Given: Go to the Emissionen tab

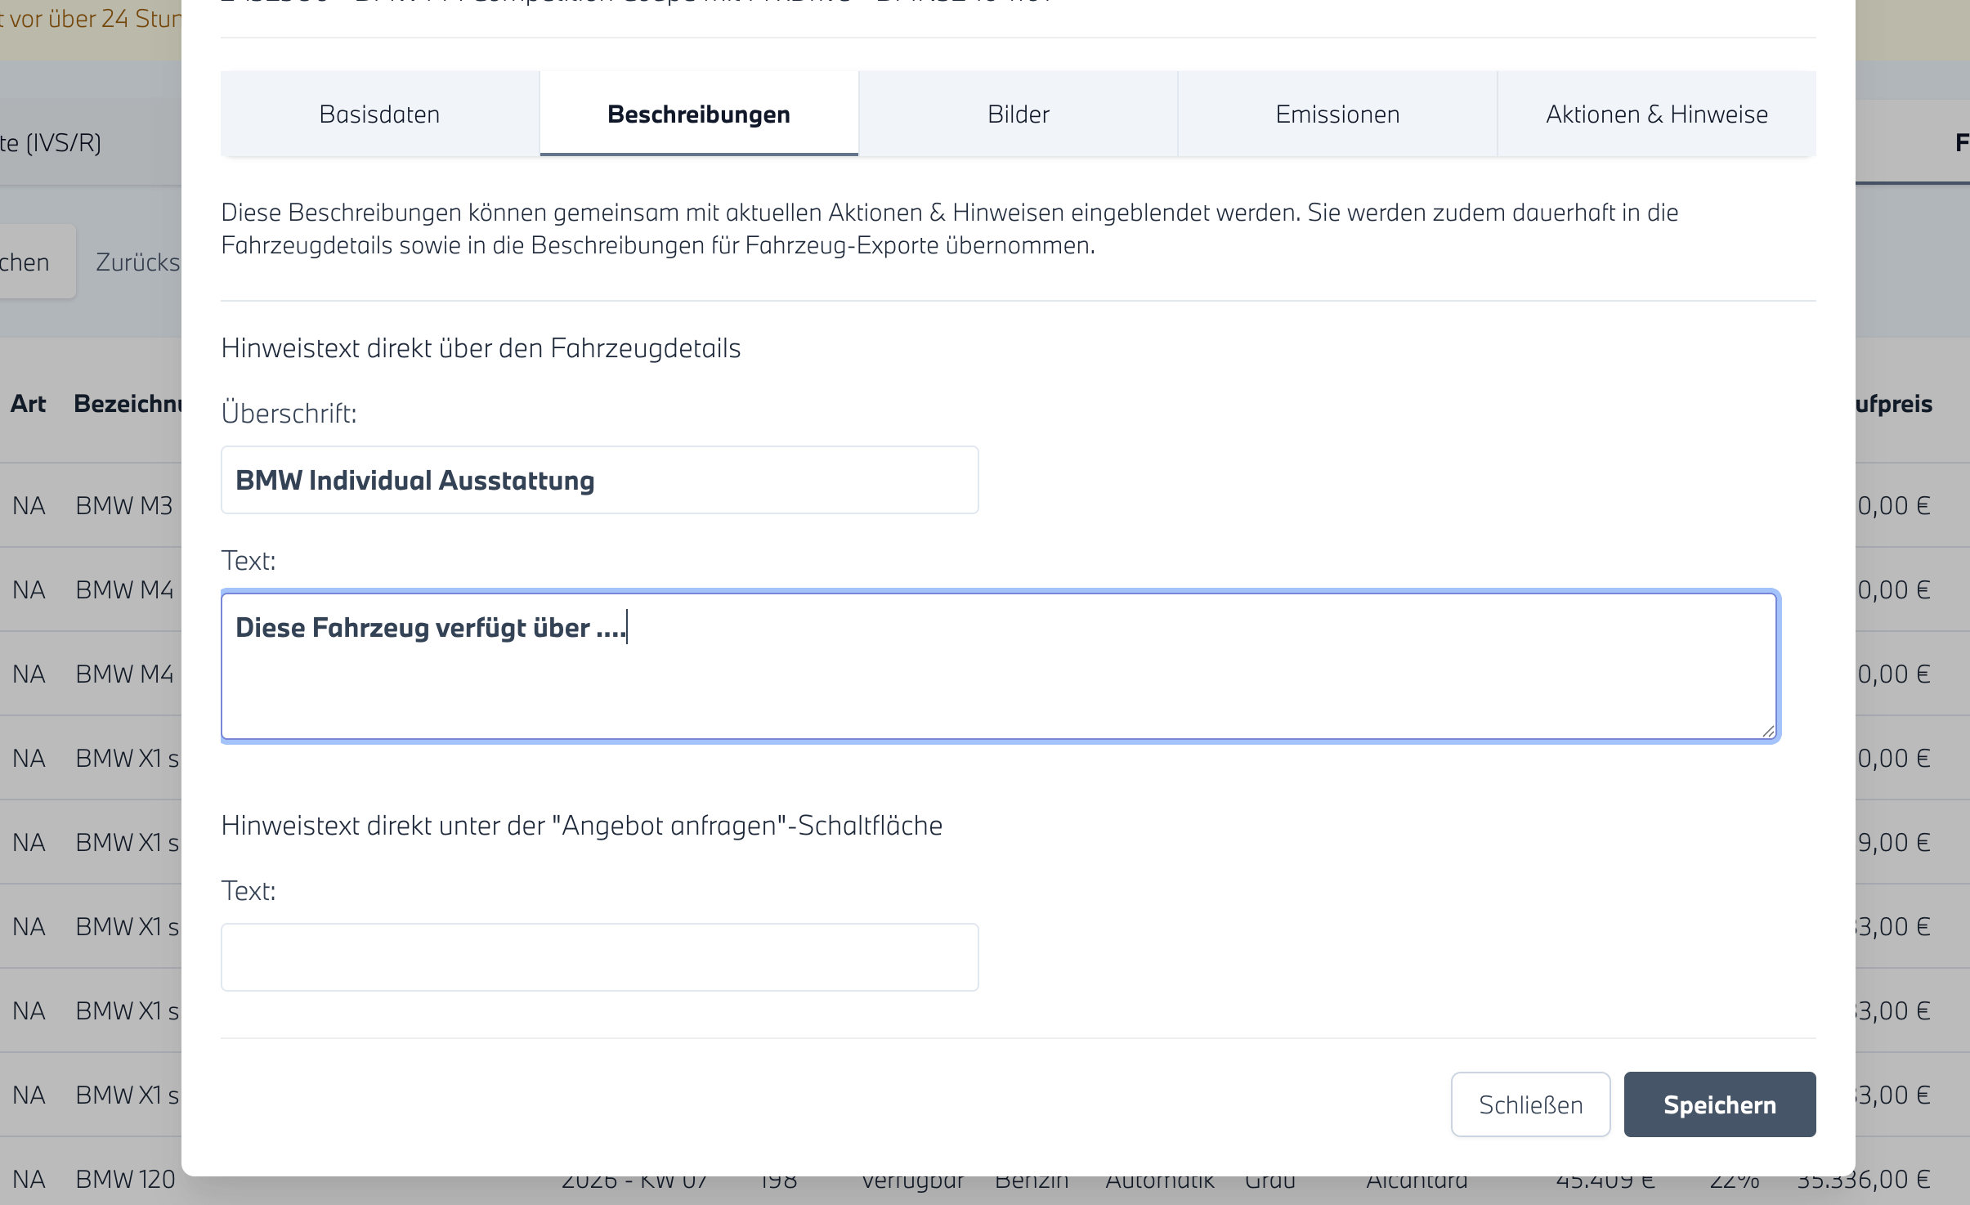Looking at the screenshot, I should click(x=1336, y=114).
